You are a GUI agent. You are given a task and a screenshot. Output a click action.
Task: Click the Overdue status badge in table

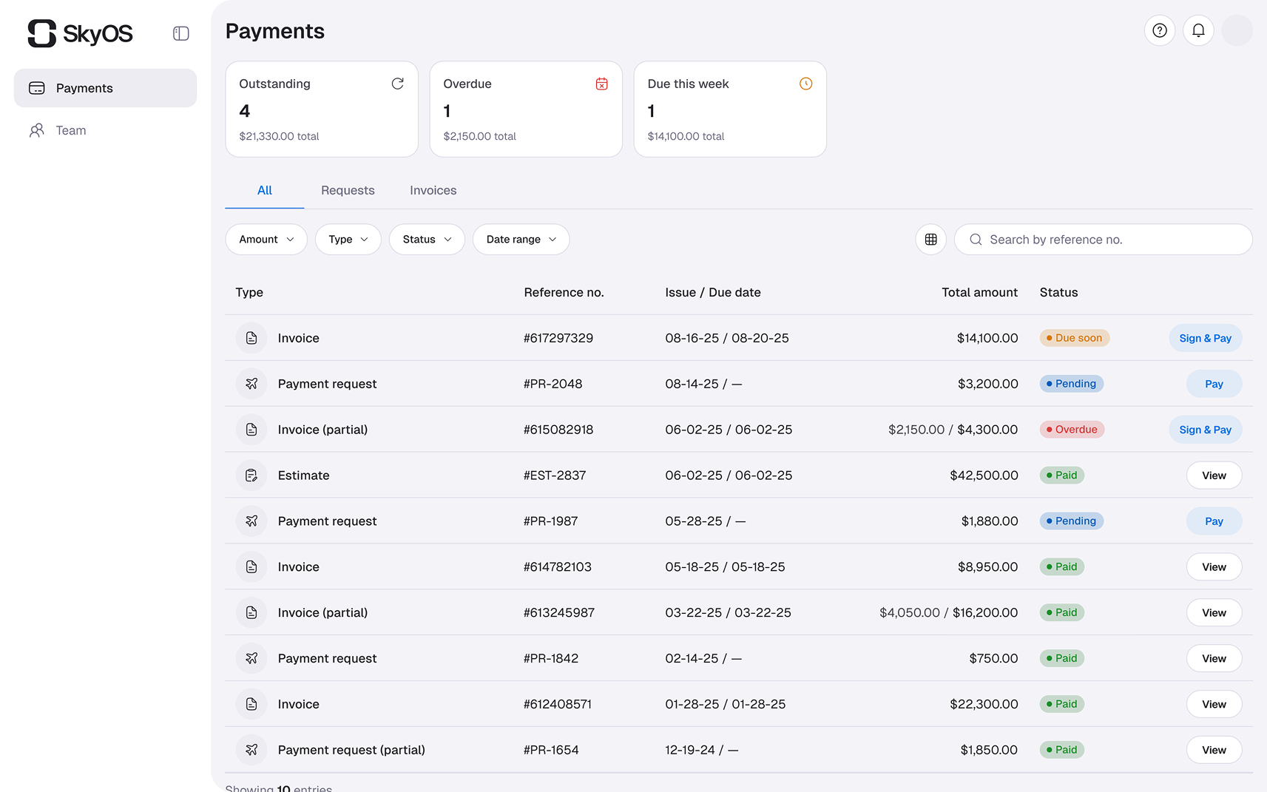coord(1072,430)
